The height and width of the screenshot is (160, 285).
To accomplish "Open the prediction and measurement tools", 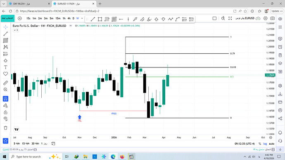I will click(x=6, y=54).
